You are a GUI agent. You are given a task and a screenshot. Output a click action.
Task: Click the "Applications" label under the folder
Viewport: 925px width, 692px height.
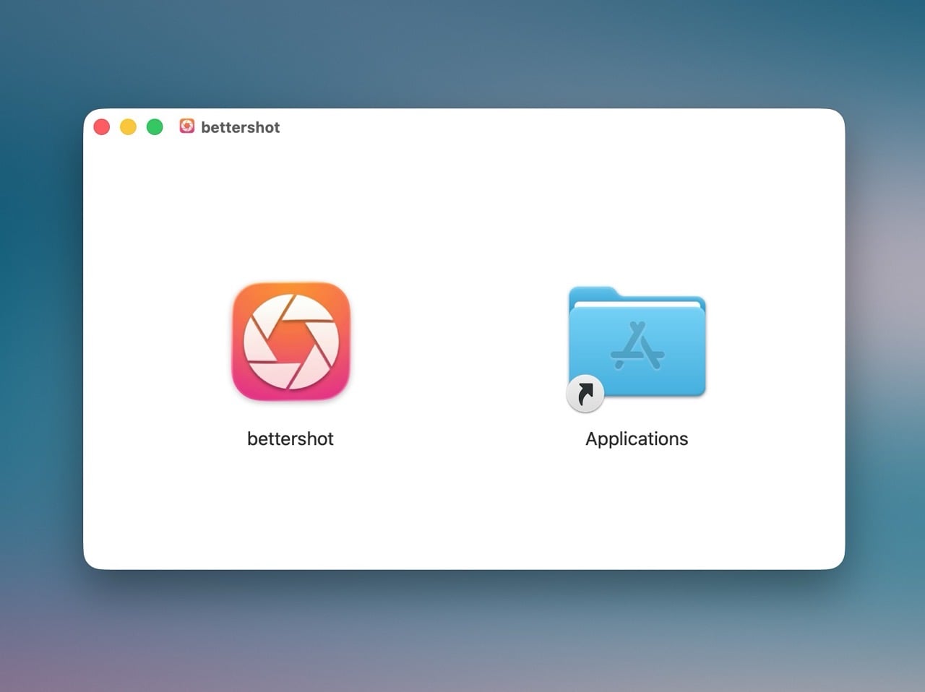637,438
